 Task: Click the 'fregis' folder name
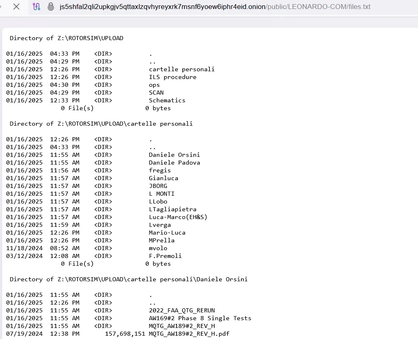pos(160,170)
